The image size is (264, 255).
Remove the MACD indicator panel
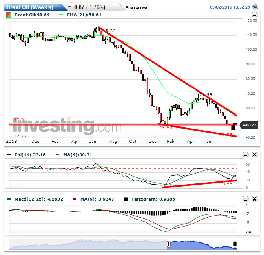click(255, 199)
